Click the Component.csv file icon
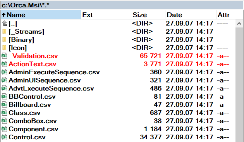244x142 pixels. (4, 129)
